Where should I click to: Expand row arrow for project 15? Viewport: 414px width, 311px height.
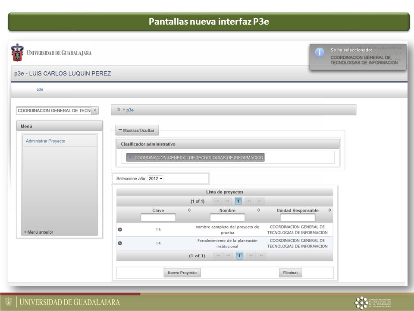tap(120, 229)
